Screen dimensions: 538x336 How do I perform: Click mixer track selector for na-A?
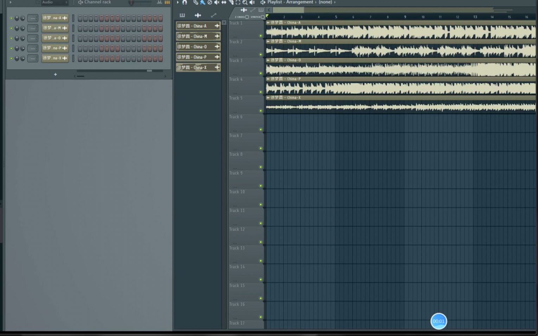33,18
